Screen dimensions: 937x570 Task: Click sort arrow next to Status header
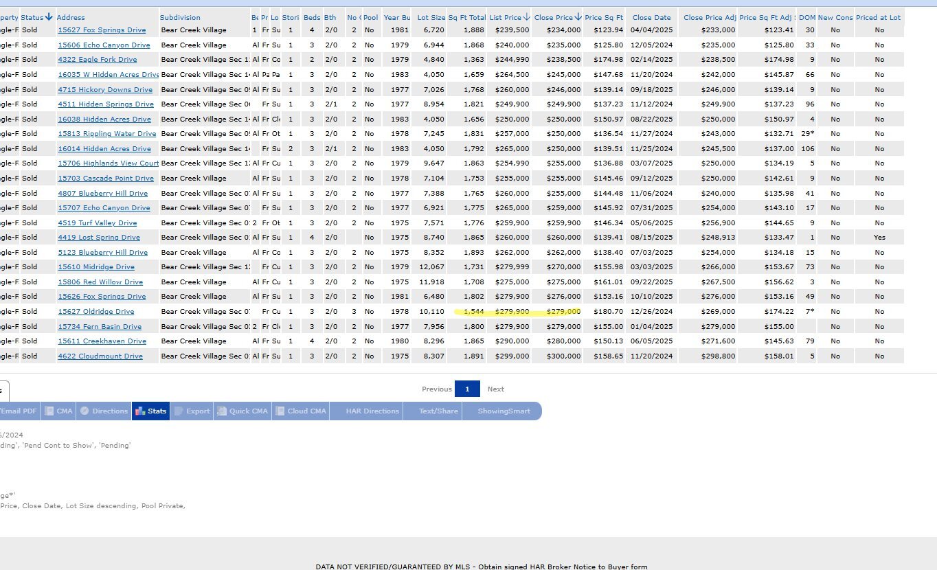pyautogui.click(x=49, y=16)
